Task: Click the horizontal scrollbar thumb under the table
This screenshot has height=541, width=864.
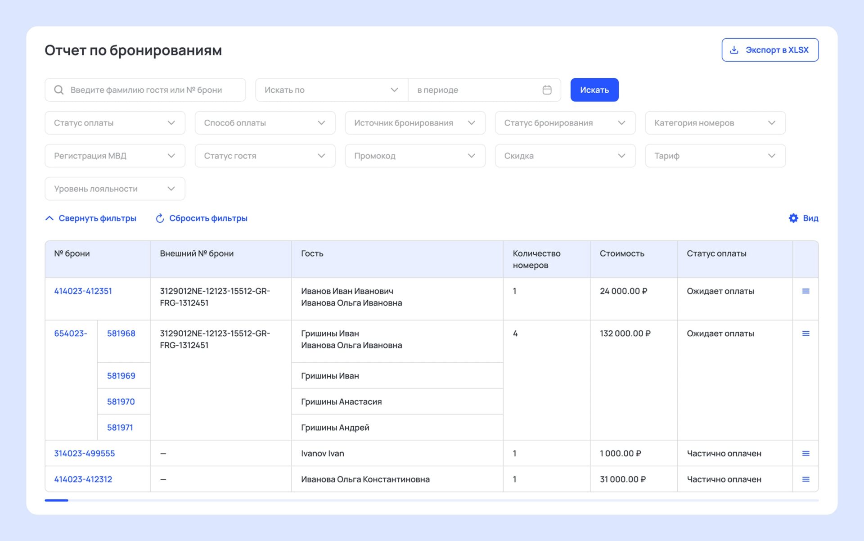Action: pos(57,500)
